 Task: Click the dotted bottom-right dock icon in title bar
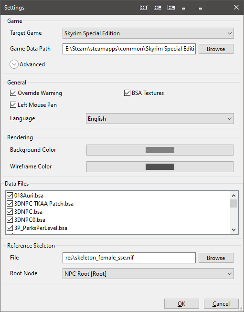point(199,8)
